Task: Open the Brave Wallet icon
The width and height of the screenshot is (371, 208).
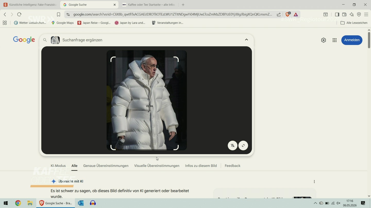Action: point(344,14)
